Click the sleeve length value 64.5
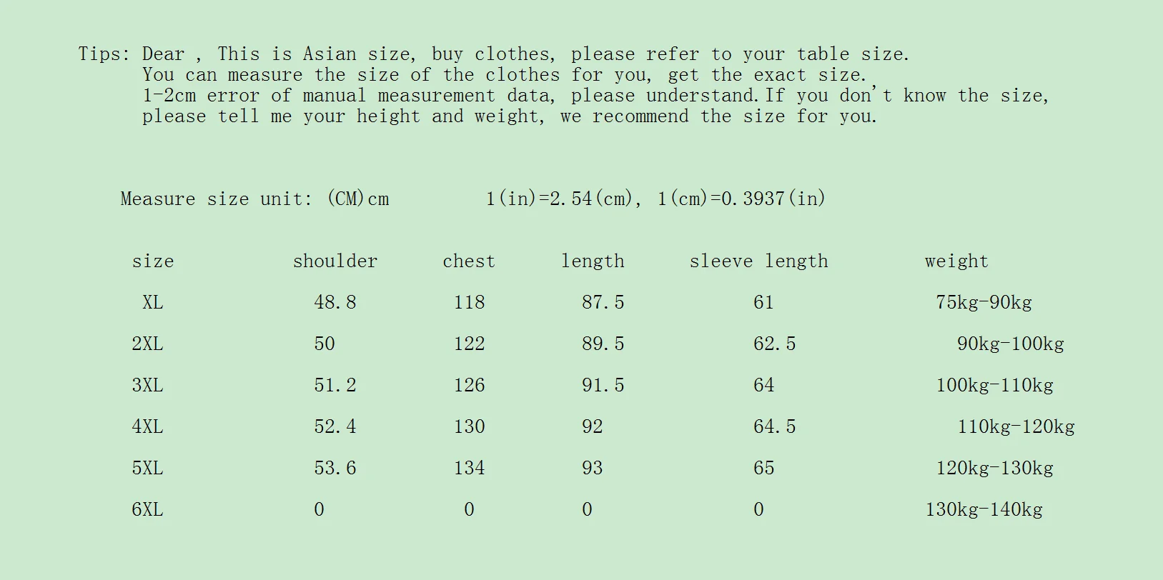Viewport: 1163px width, 580px height. click(774, 426)
